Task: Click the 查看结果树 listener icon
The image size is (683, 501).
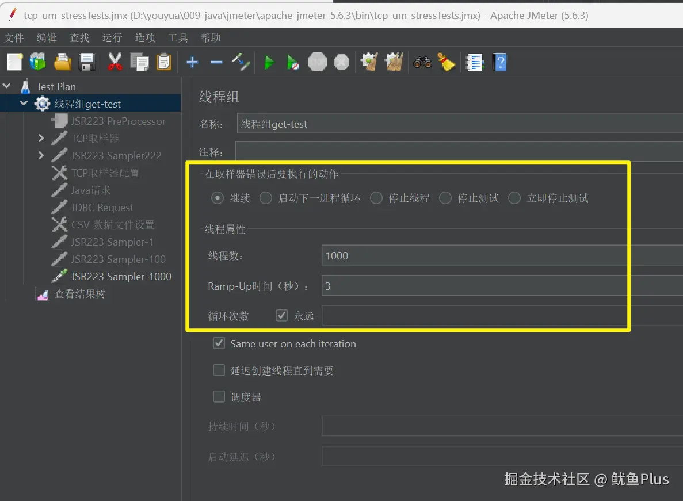Action: (42, 295)
